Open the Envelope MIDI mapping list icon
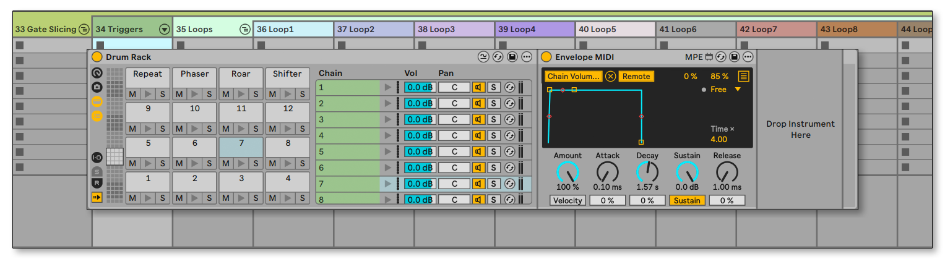Viewport: 945px width, 259px height. [x=743, y=76]
